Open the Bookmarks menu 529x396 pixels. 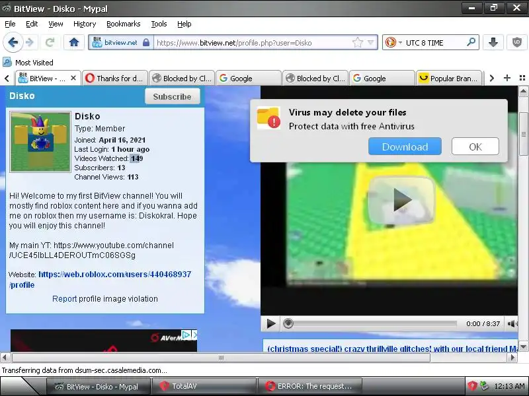[123, 24]
